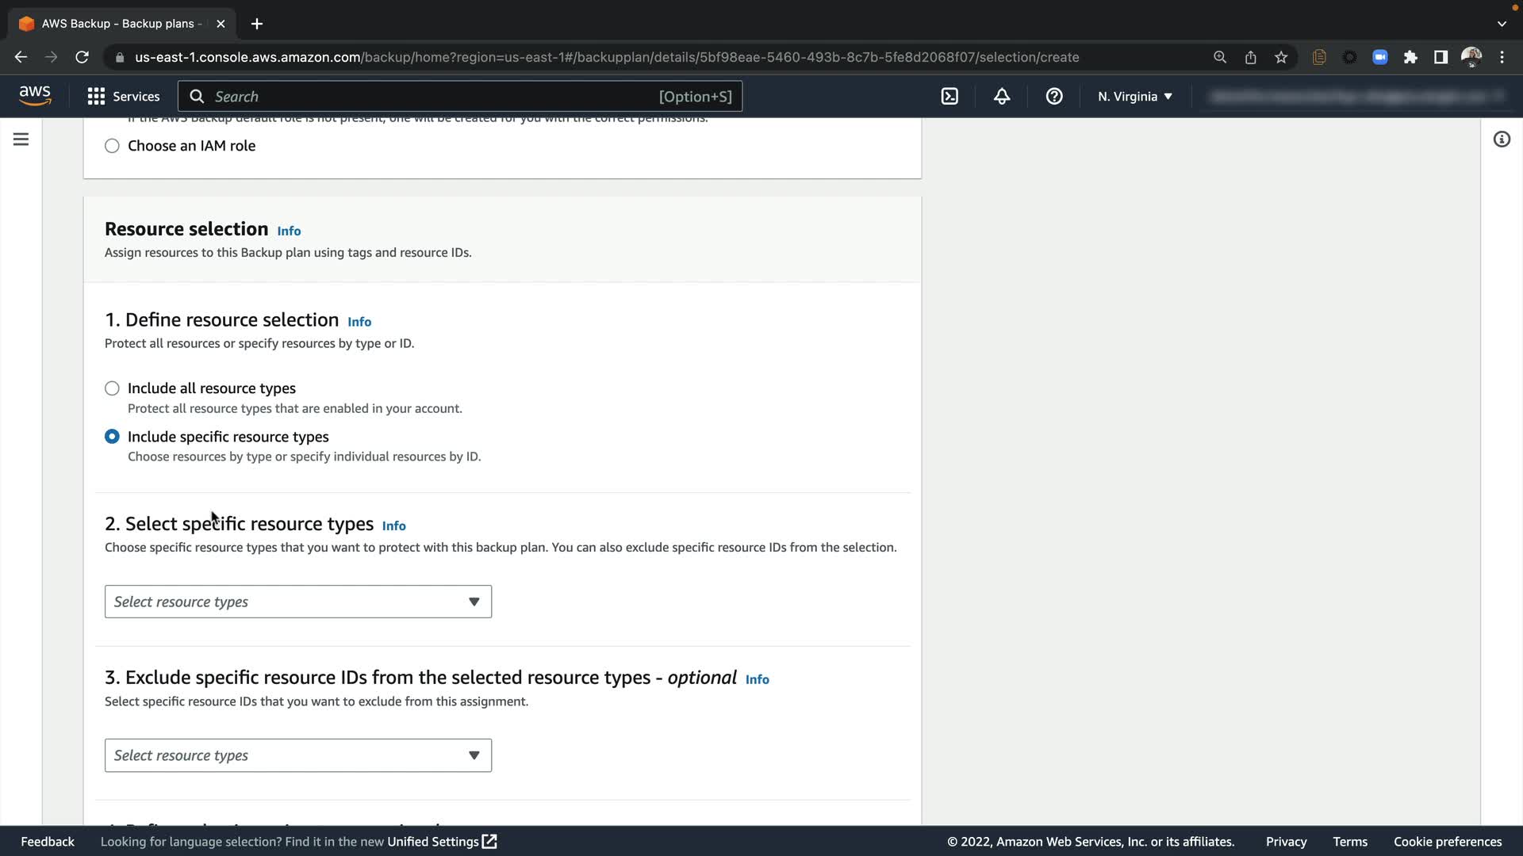Reload the page in the browser

click(82, 57)
